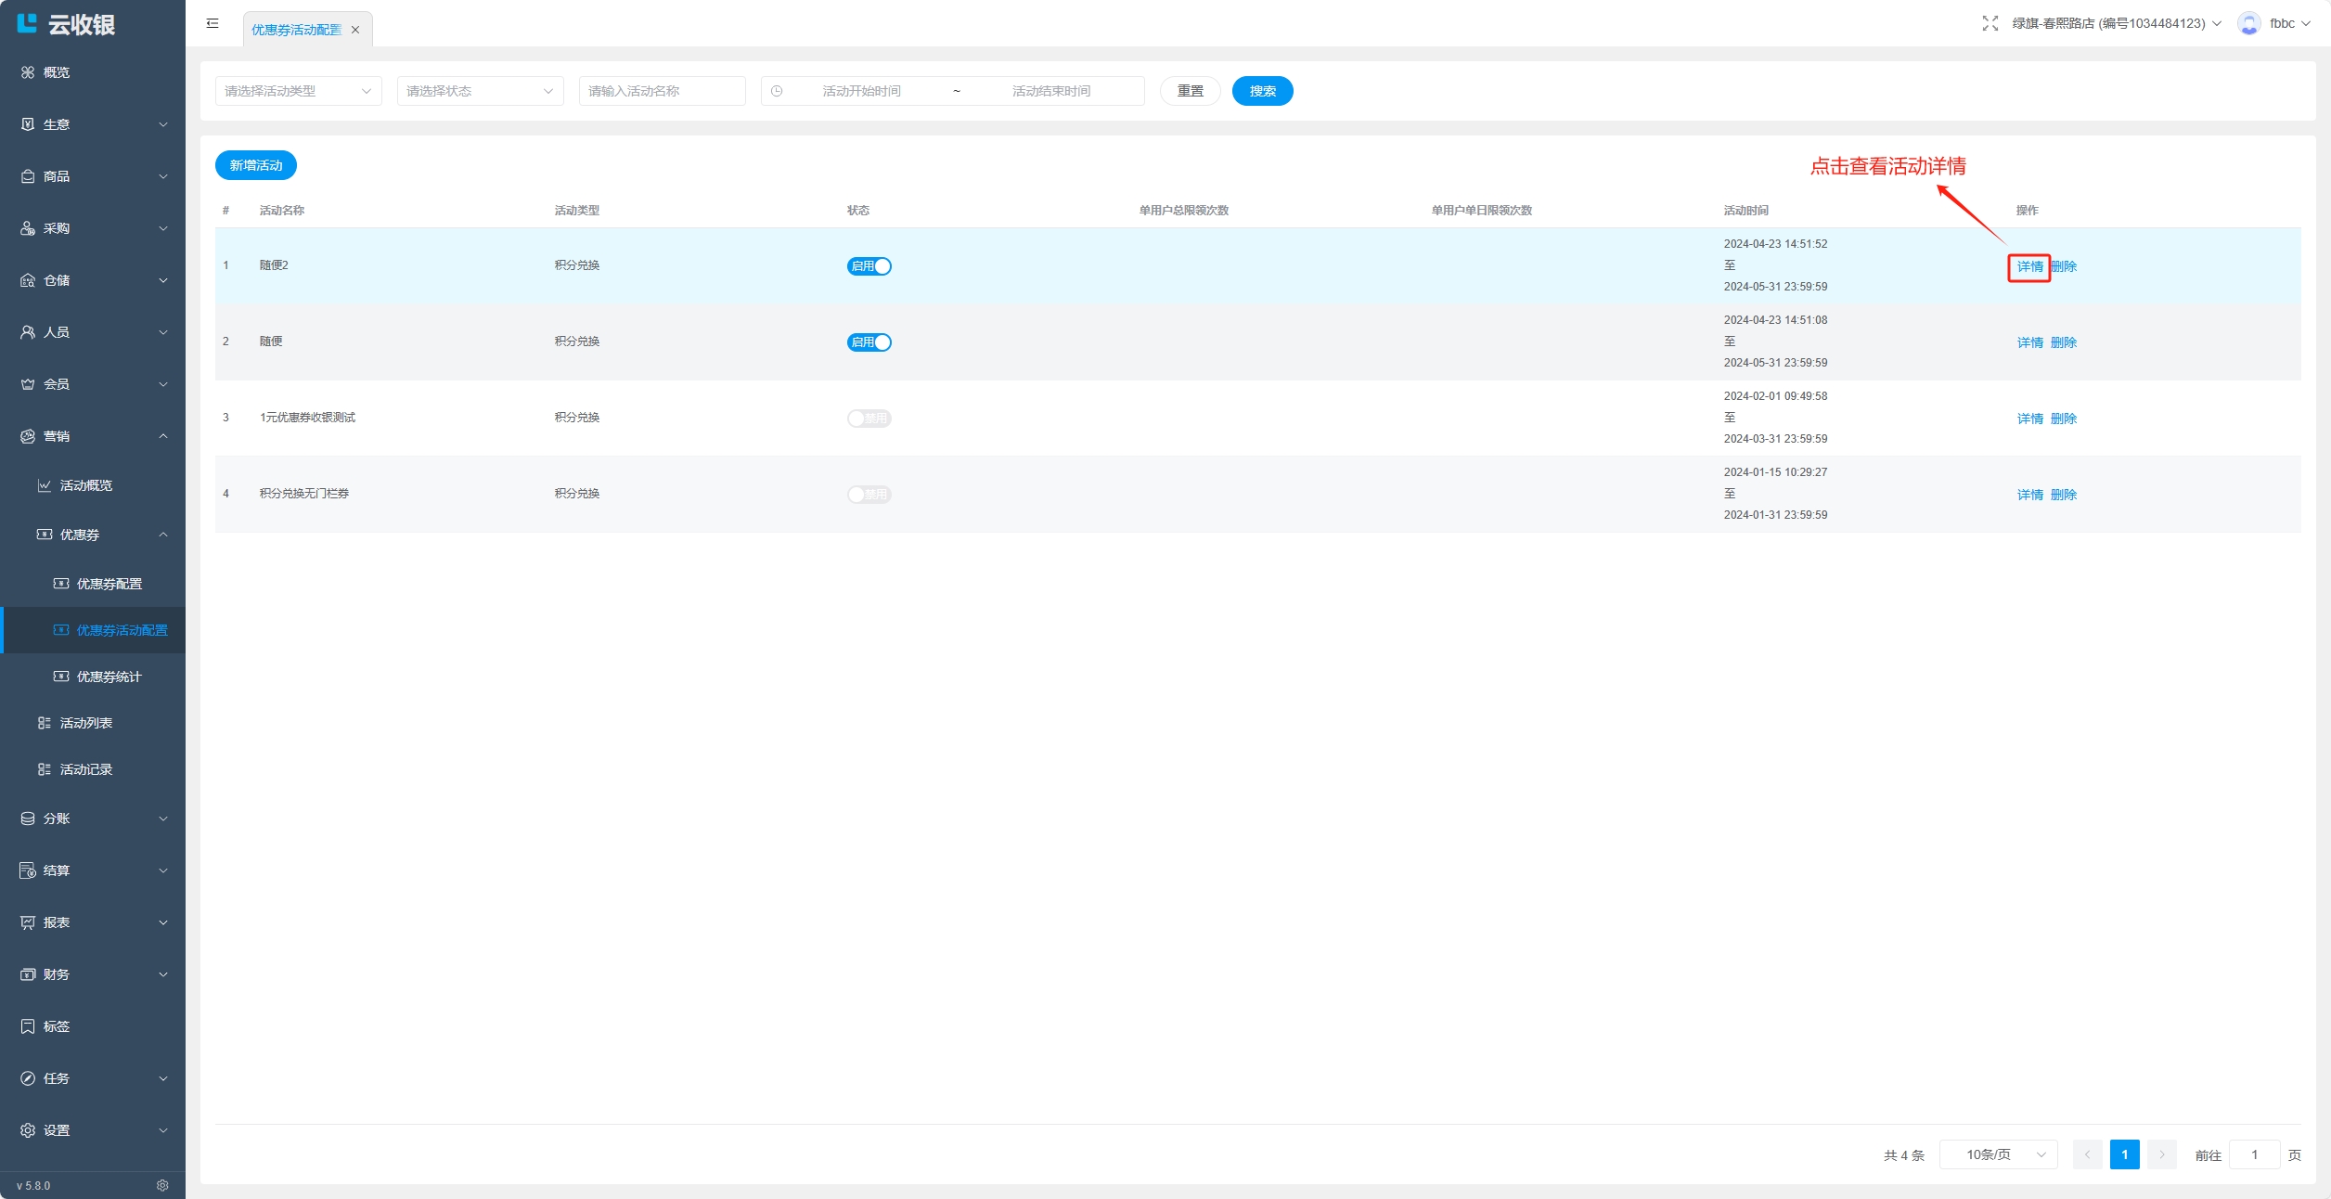
Task: Close the 优惠券活动配置 tab
Action: pos(355,30)
